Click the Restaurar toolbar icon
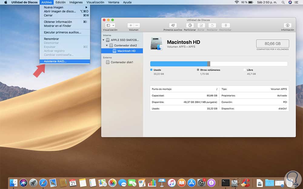Screen dimensions: 303x189 (x=212, y=25)
